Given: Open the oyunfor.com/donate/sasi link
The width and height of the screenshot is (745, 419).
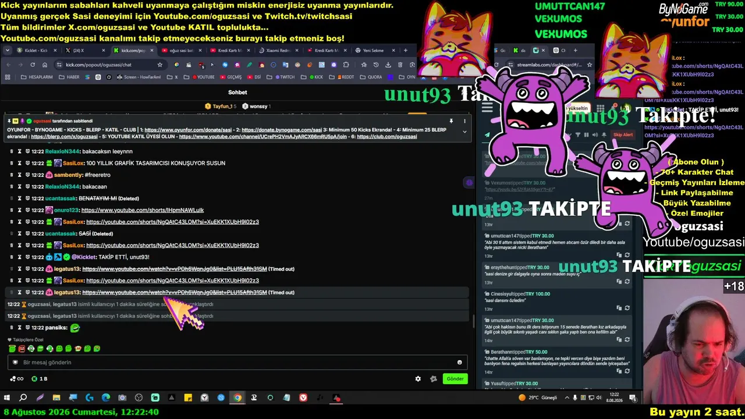Looking at the screenshot, I should (x=187, y=130).
